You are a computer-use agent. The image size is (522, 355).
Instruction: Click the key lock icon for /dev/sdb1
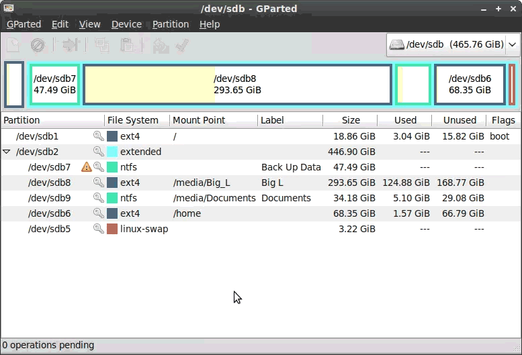pyautogui.click(x=99, y=136)
